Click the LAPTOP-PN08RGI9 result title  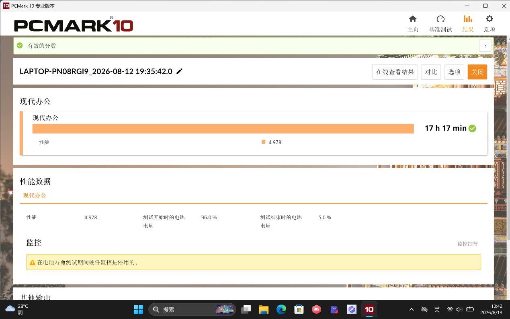[96, 72]
